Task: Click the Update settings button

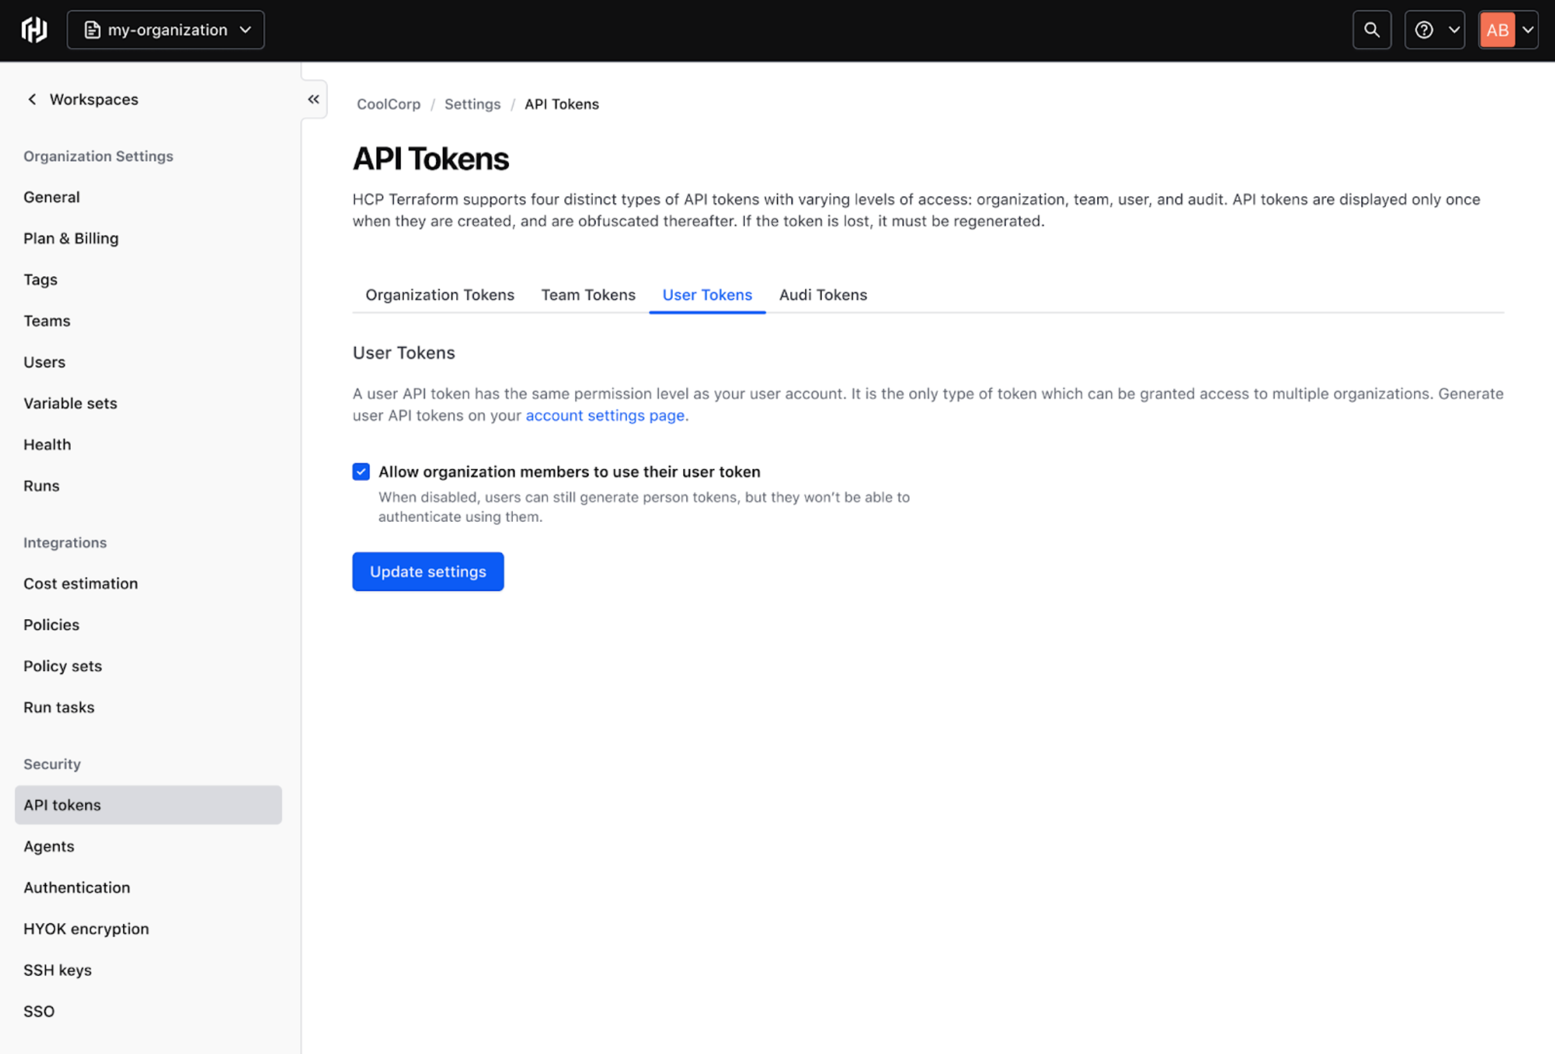Action: point(427,571)
